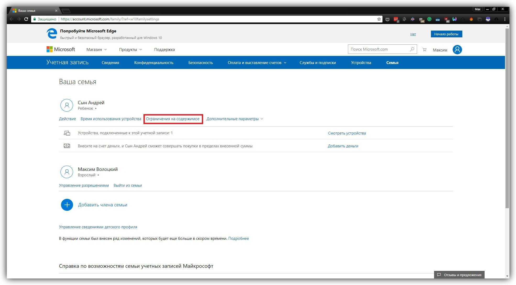516x285 pixels.
Task: Open the green Grammarly extension icon
Action: tap(429, 19)
